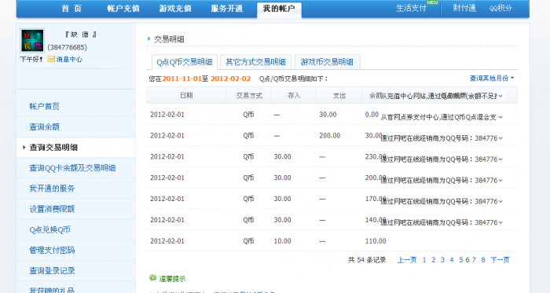Open 生活支付 in the top bar
The width and height of the screenshot is (550, 293).
[x=411, y=8]
